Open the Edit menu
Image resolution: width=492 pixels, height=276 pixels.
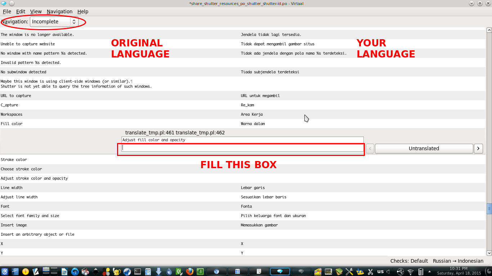(21, 11)
